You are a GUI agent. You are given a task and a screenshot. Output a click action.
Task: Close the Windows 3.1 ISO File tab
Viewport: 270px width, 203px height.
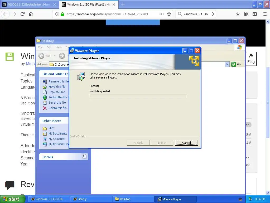coord(114,4)
